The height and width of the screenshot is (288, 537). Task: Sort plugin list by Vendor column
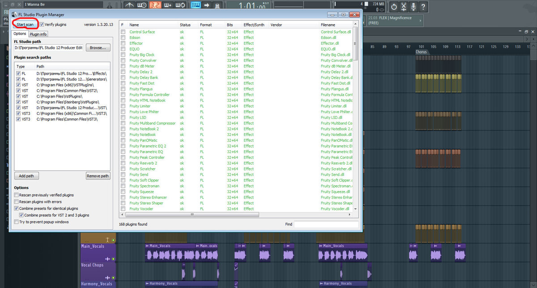[x=294, y=25]
